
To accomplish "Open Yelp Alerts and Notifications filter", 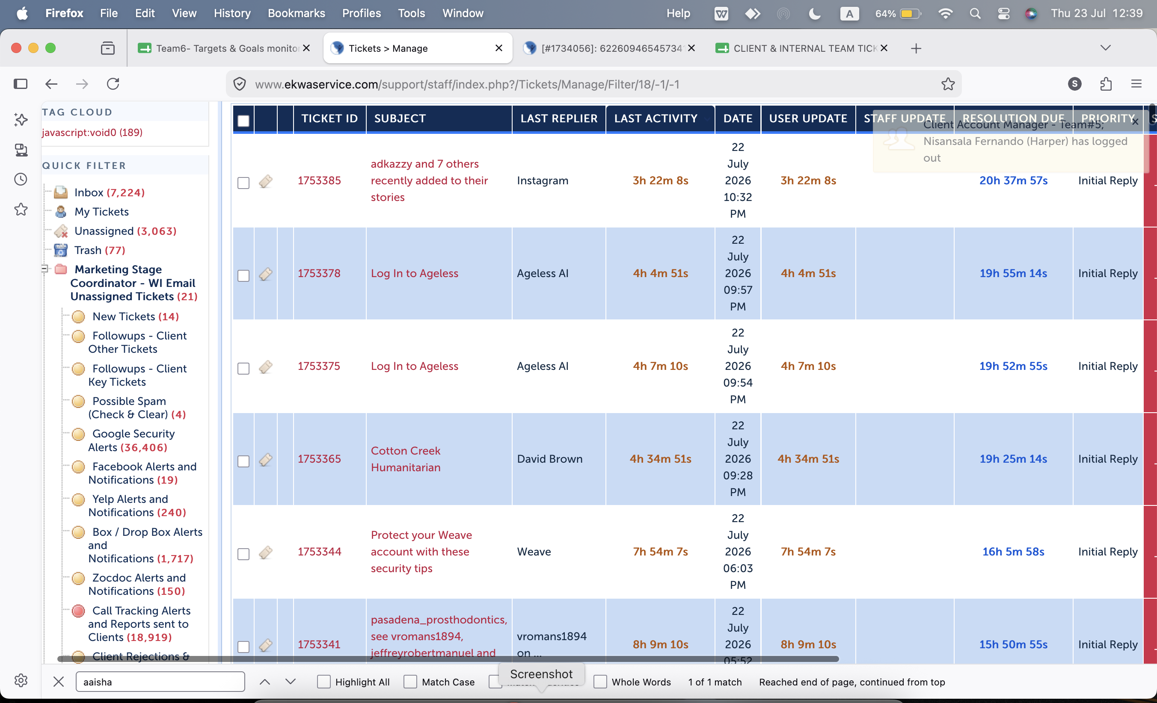I will click(x=137, y=505).
